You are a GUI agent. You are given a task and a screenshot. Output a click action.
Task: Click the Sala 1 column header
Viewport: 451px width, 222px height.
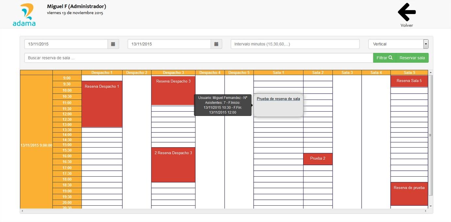(x=278, y=72)
